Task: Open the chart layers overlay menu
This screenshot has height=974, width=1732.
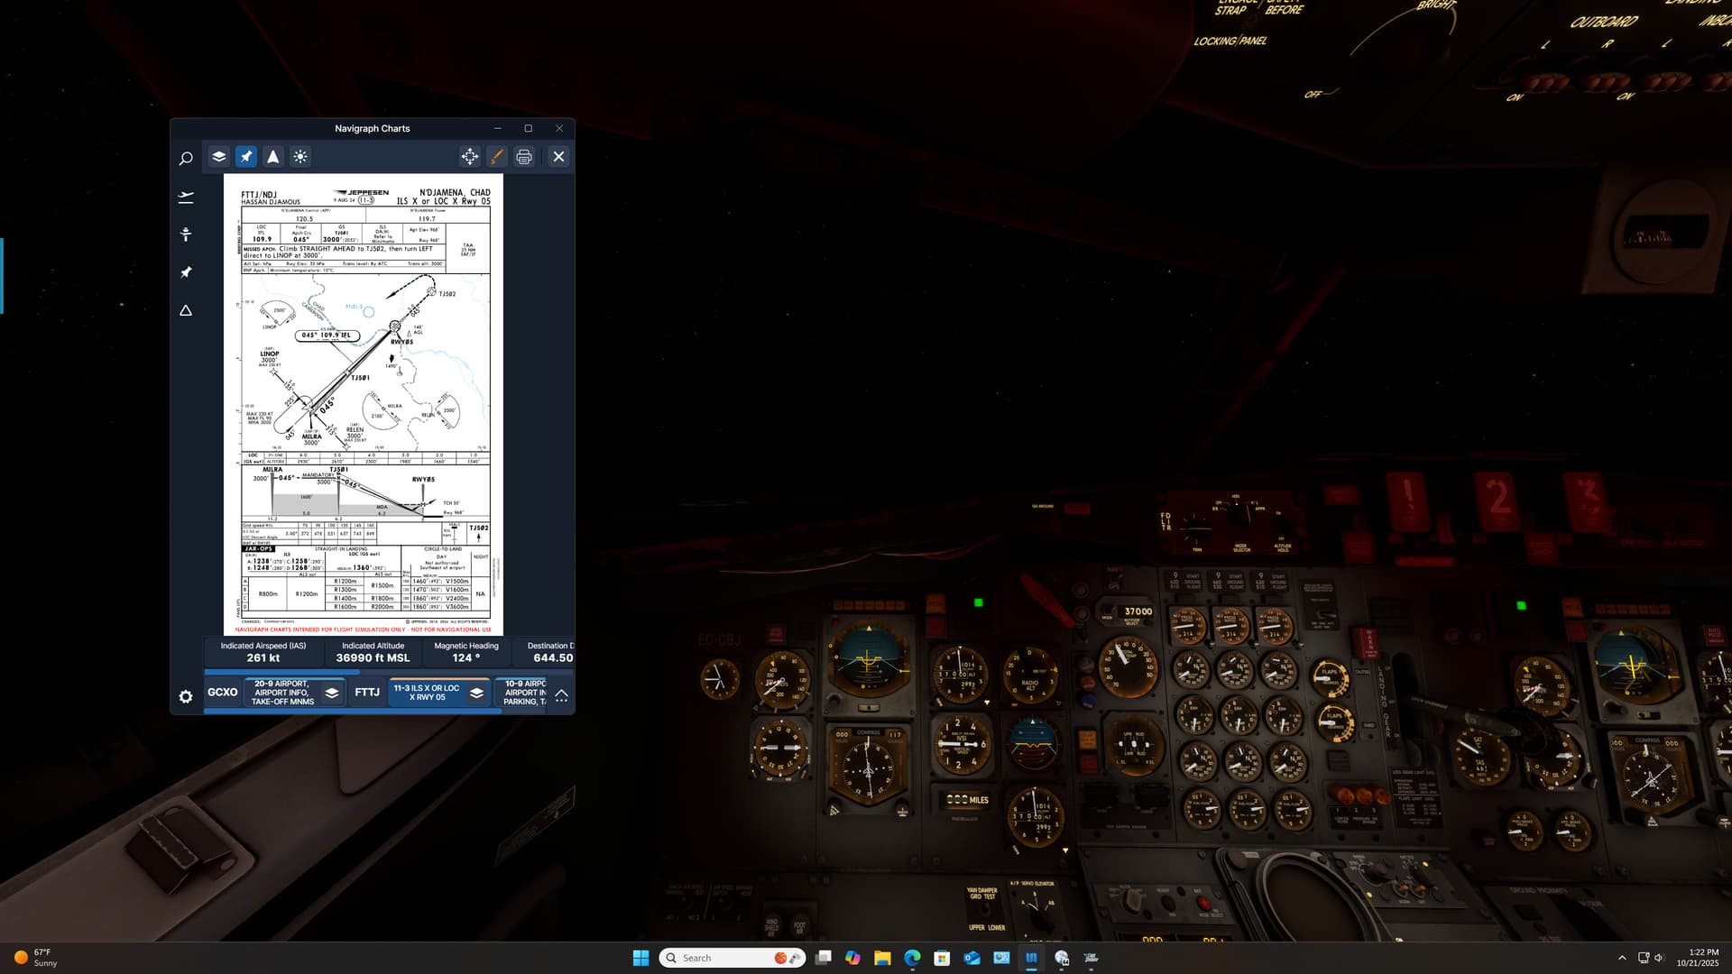Action: [219, 156]
